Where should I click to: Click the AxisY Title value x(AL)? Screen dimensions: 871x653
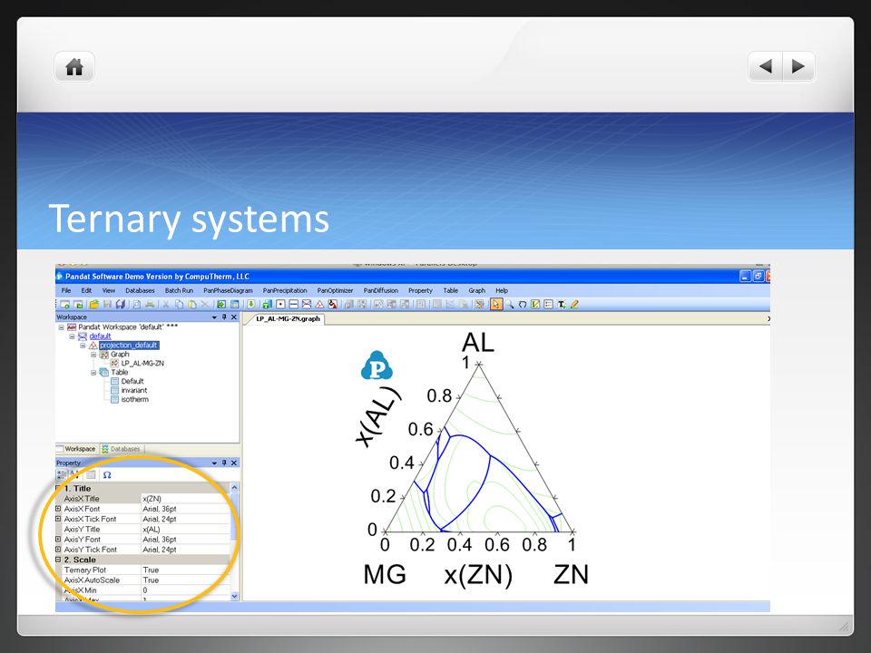185,529
